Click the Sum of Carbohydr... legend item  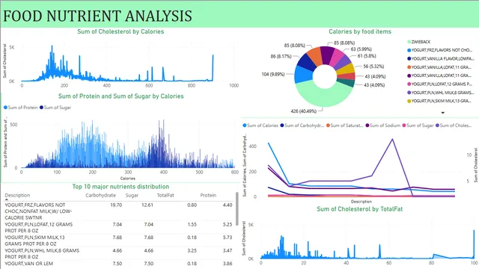(x=302, y=126)
